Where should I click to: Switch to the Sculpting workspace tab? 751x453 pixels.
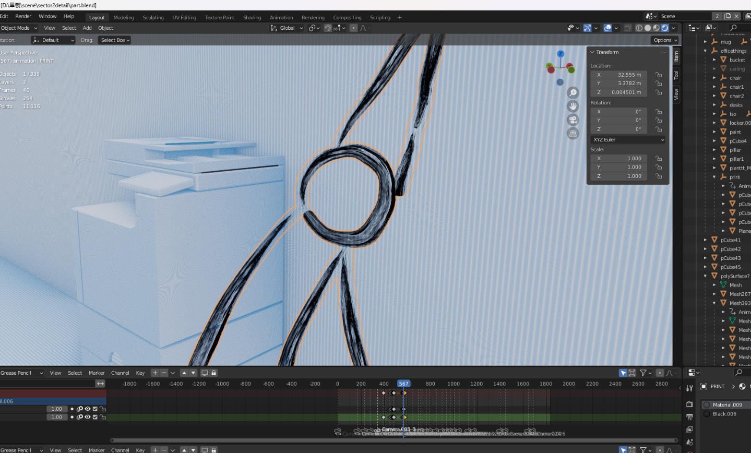(x=153, y=17)
